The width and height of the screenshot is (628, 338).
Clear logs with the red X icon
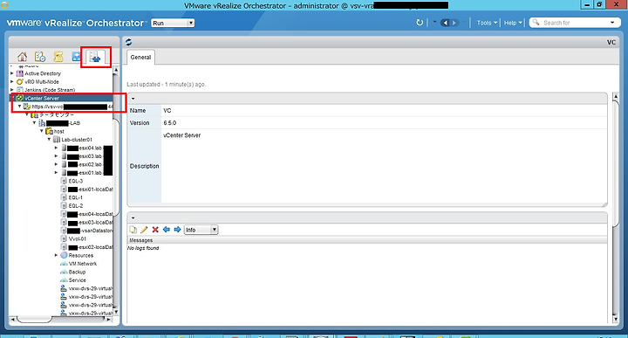click(155, 230)
